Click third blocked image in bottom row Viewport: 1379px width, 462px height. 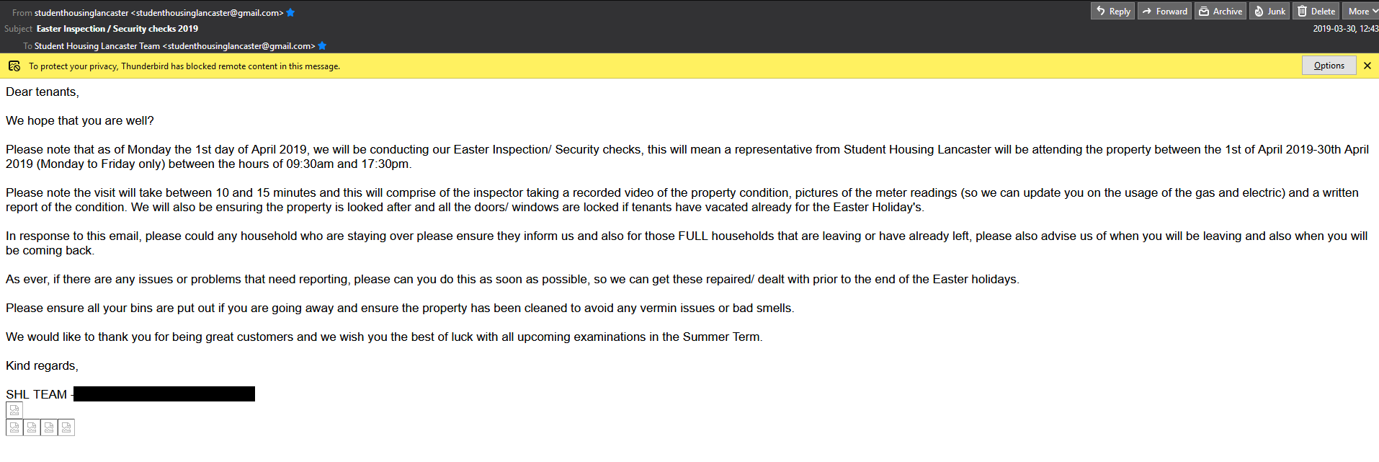[49, 427]
